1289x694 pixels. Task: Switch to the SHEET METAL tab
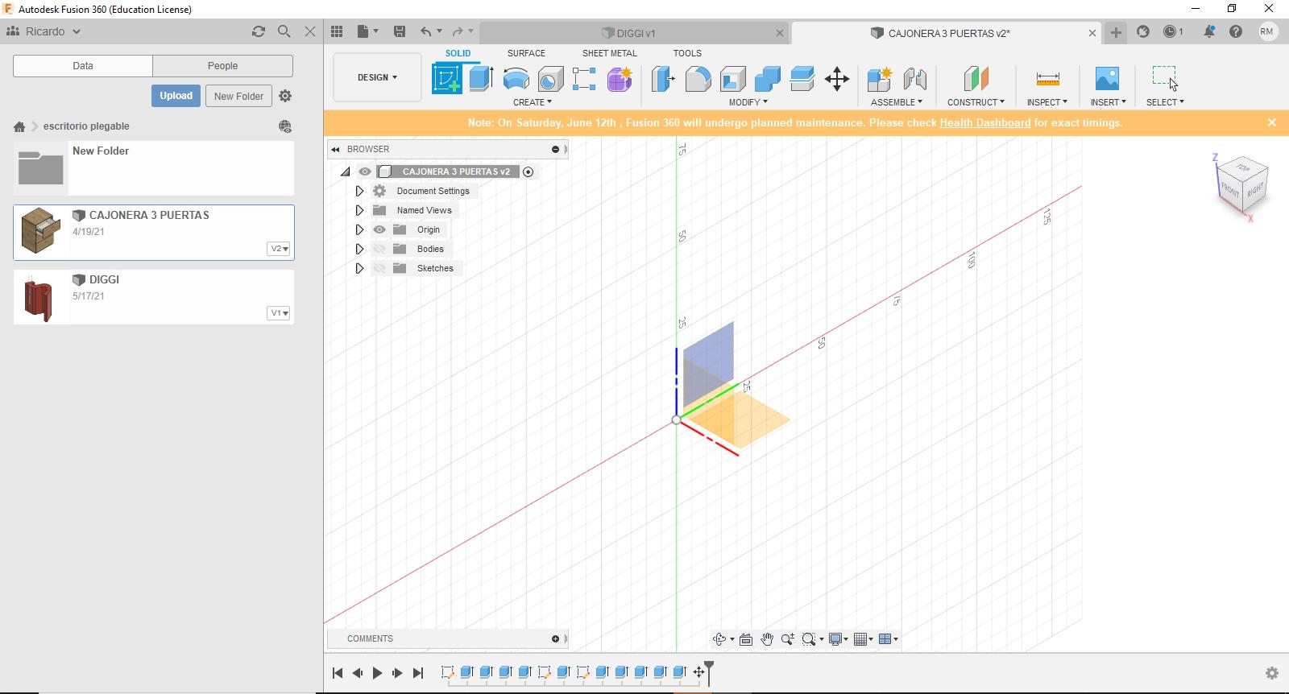point(609,53)
